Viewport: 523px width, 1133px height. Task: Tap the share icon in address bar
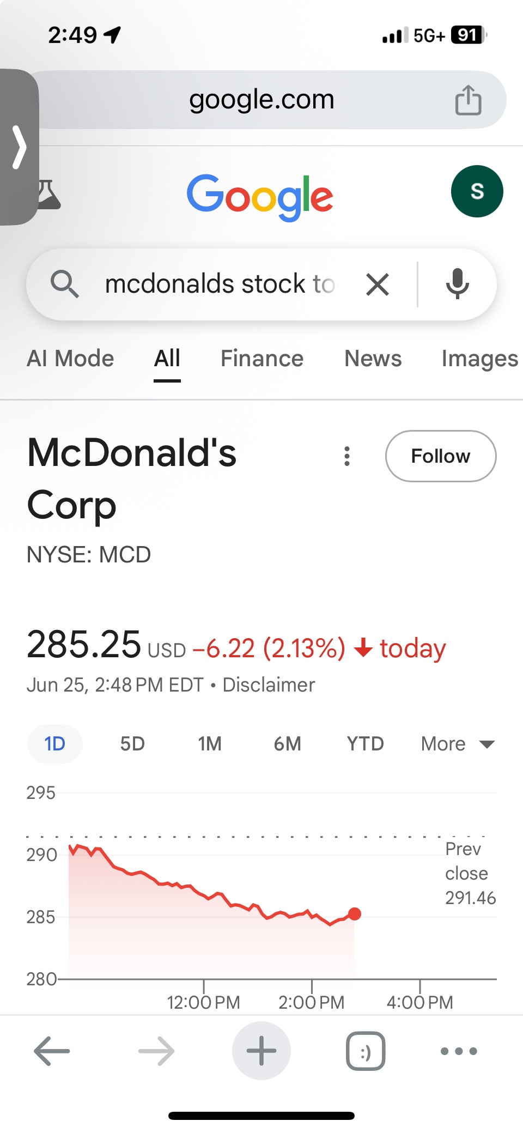(x=468, y=100)
